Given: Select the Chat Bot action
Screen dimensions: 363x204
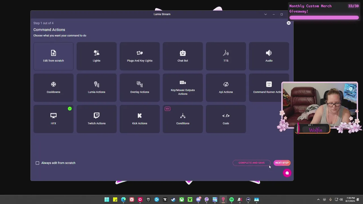Looking at the screenshot, I should (x=183, y=56).
